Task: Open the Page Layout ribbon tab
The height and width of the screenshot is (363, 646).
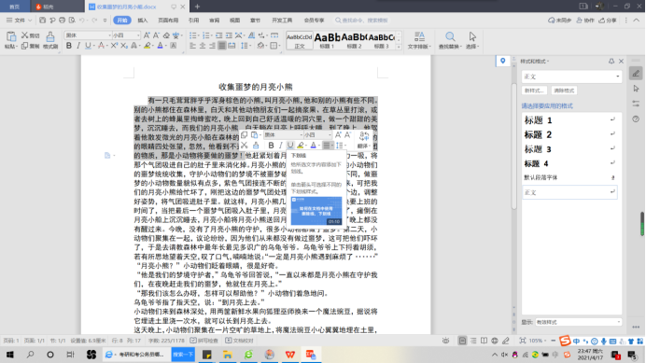Action: pyautogui.click(x=168, y=21)
